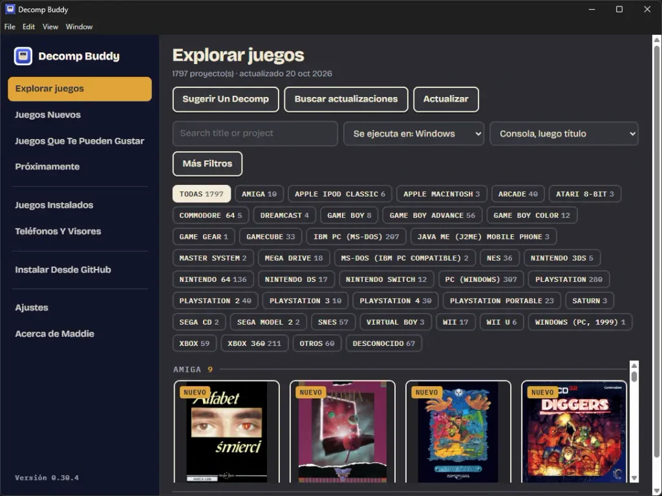This screenshot has height=496, width=662.
Task: Show Juegos Instalados page
Action: (x=80, y=206)
